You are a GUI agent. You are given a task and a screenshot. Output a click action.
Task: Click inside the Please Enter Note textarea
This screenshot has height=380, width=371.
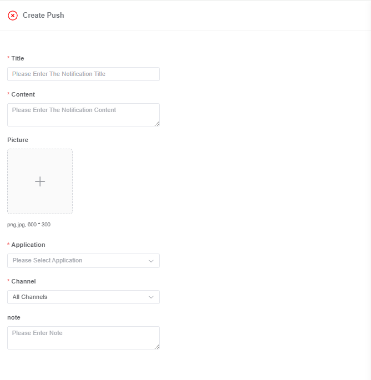[x=83, y=338]
